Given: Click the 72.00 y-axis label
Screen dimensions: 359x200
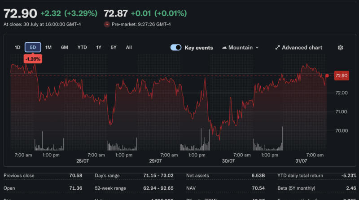Looking at the screenshot, I should [x=341, y=93].
